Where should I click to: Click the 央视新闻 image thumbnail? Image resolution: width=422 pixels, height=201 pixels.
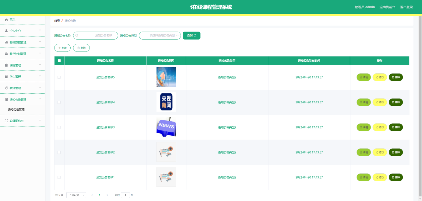point(166,102)
